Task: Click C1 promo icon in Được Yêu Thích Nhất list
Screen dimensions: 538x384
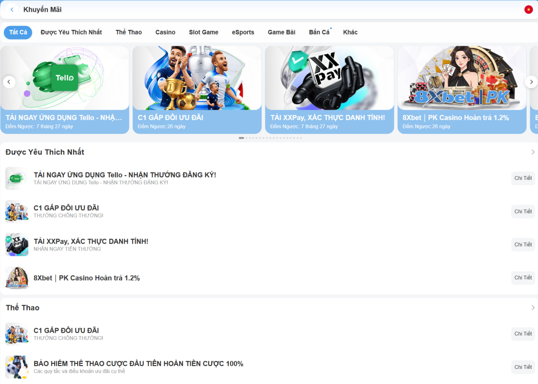Action: tap(17, 211)
